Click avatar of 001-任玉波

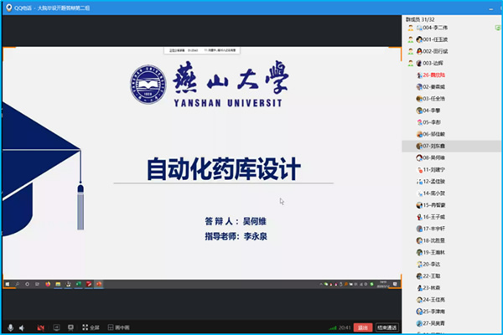coord(418,39)
